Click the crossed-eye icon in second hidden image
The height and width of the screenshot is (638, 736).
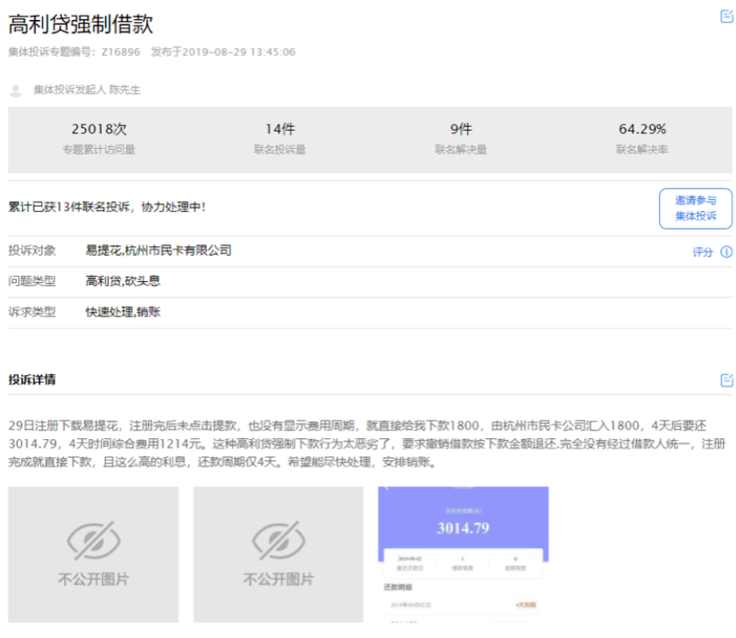click(x=279, y=541)
